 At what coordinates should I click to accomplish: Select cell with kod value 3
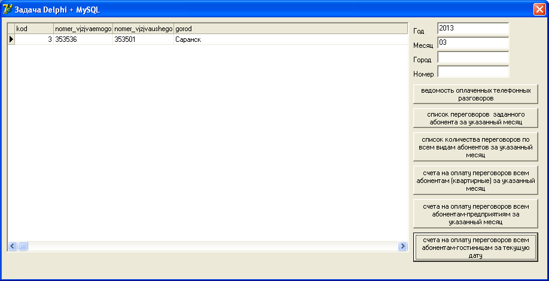click(34, 39)
